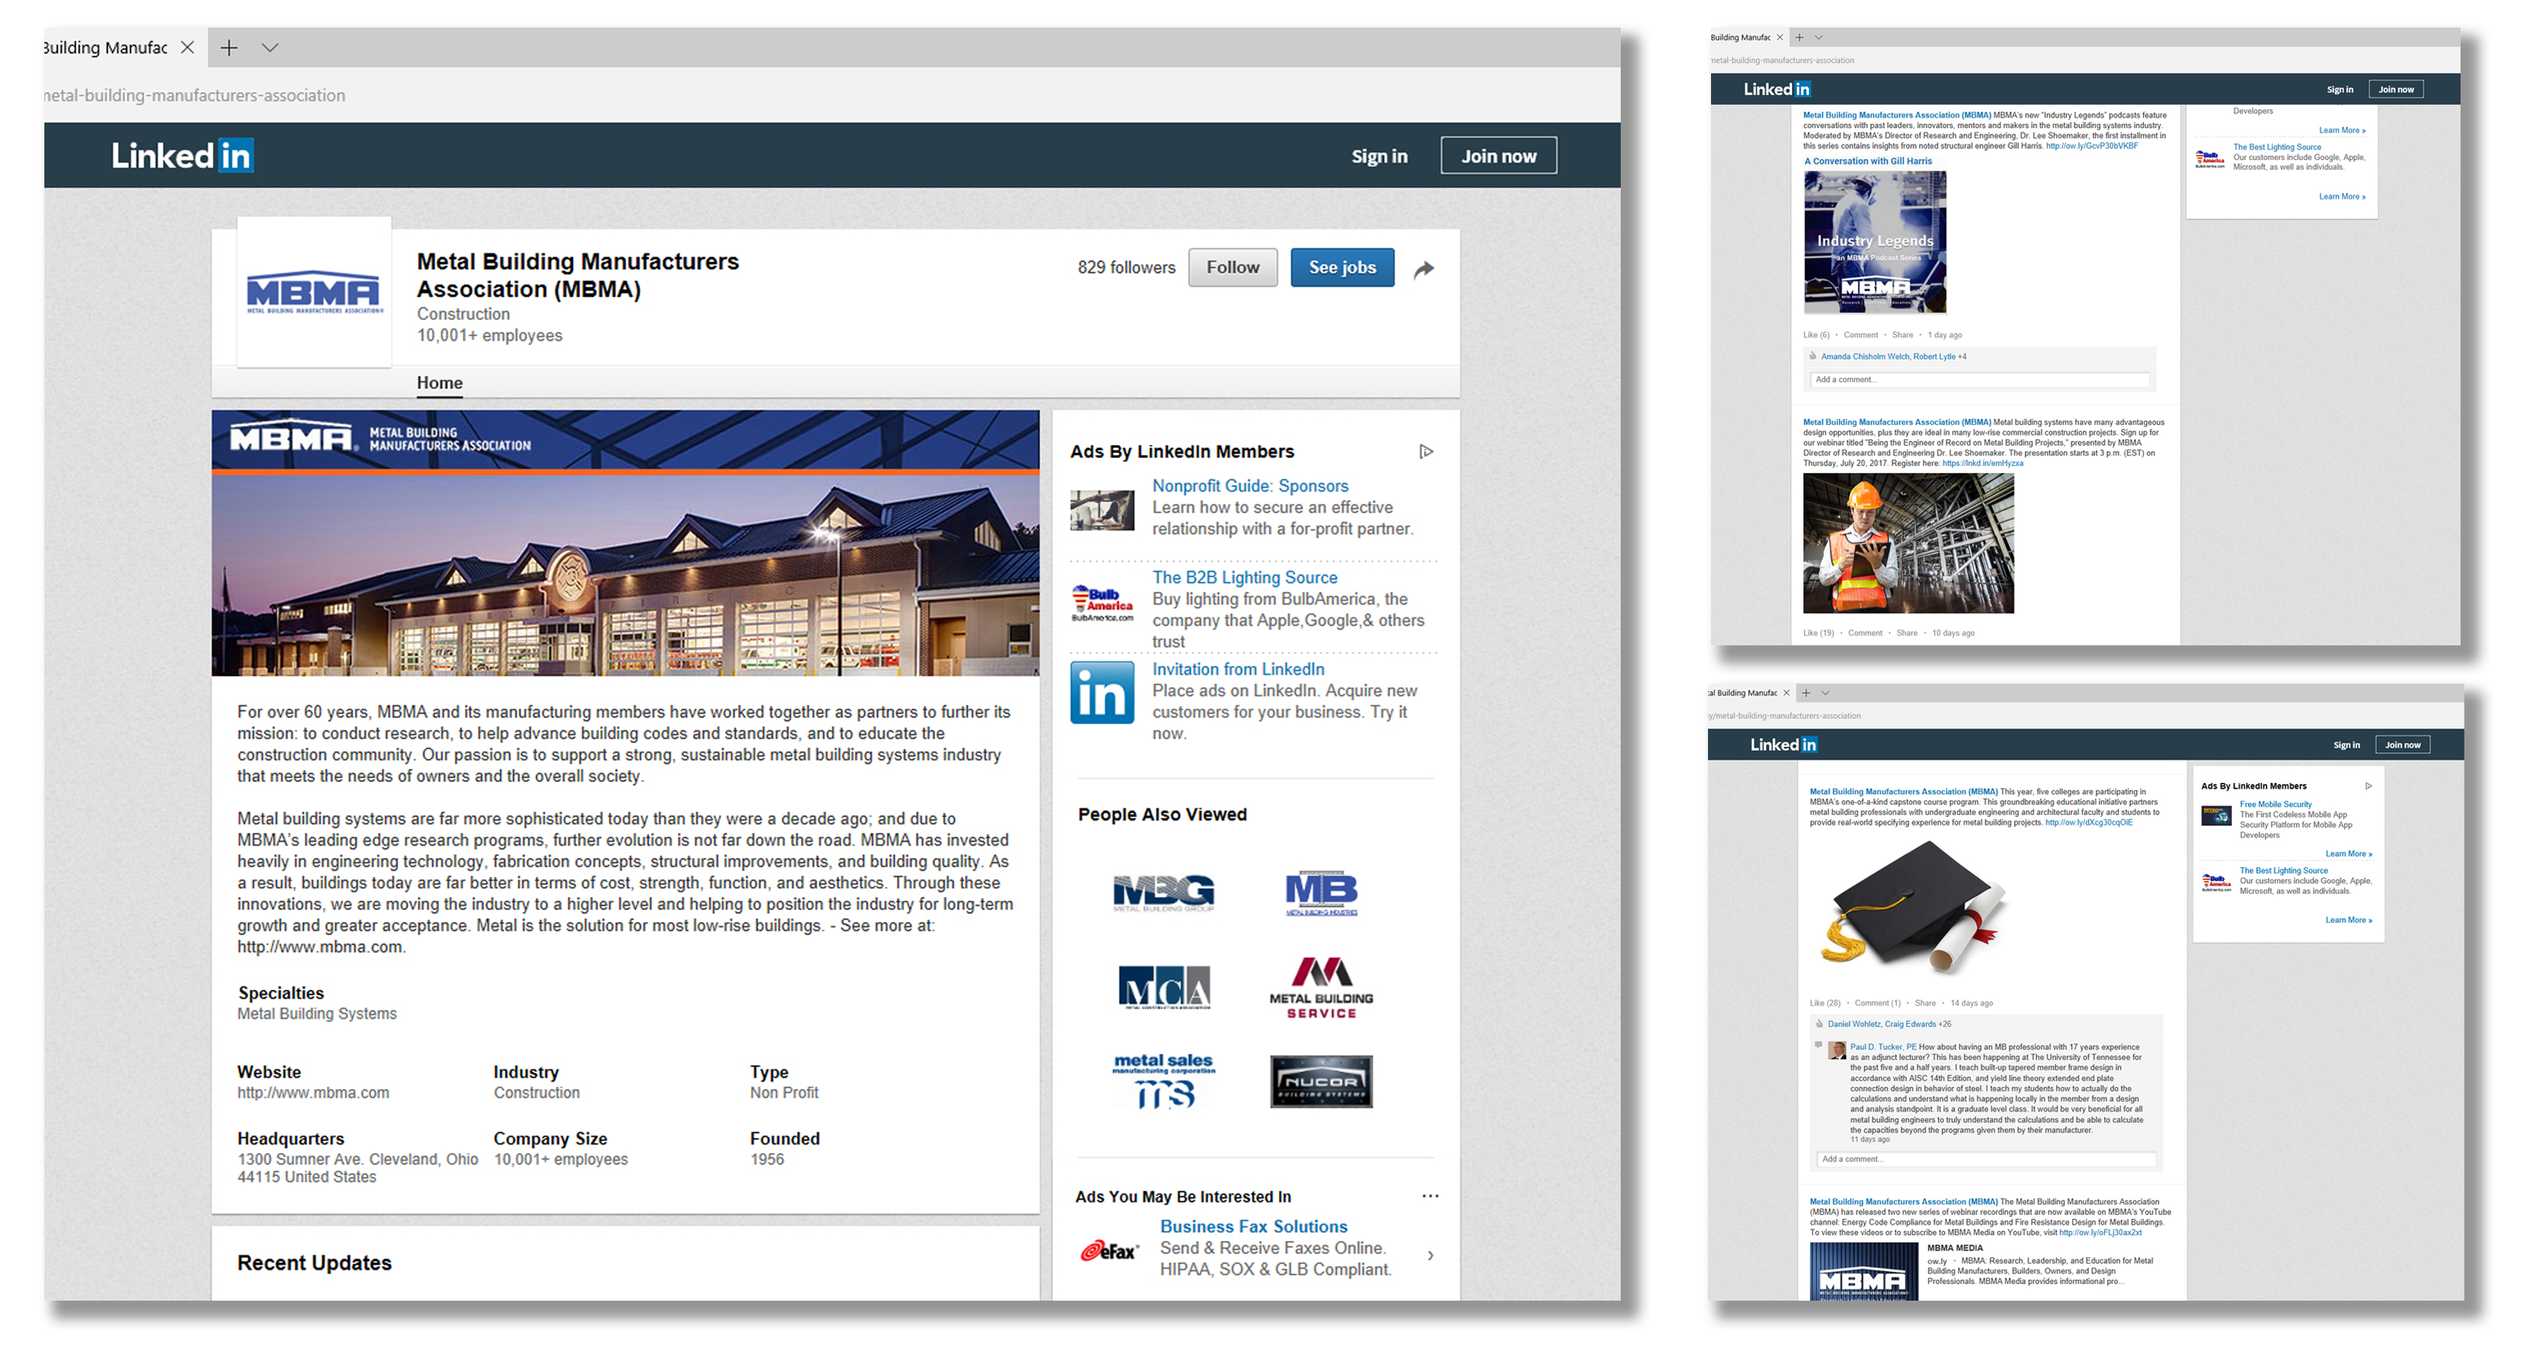Click the Industry Legends podcast thumbnail

1874,242
